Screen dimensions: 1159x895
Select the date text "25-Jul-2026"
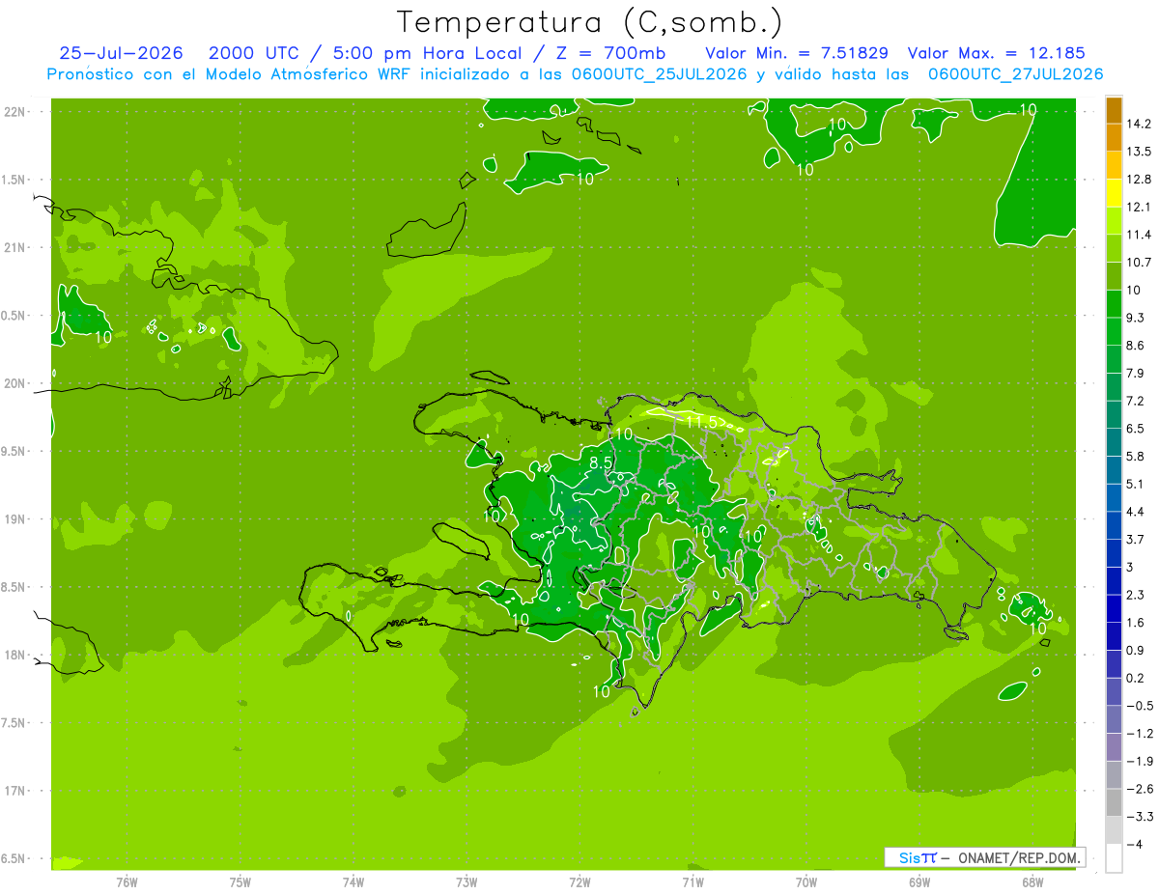(121, 53)
